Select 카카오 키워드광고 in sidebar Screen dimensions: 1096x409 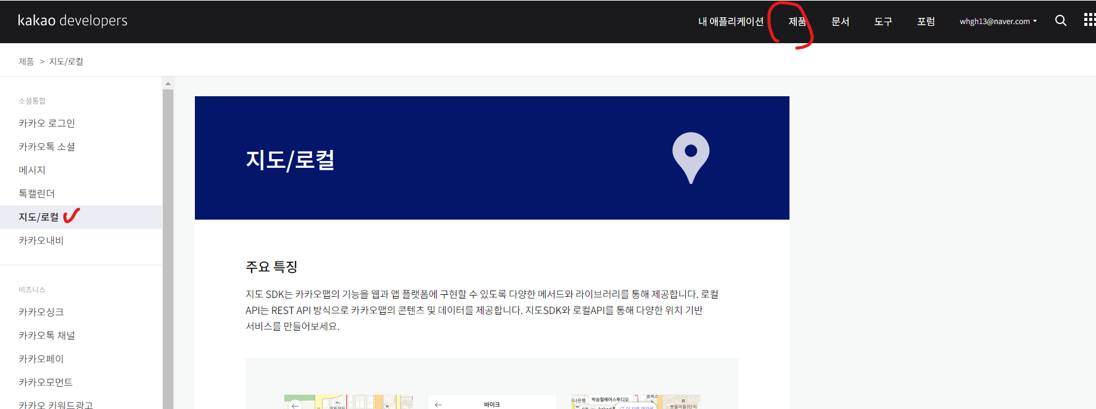point(56,405)
